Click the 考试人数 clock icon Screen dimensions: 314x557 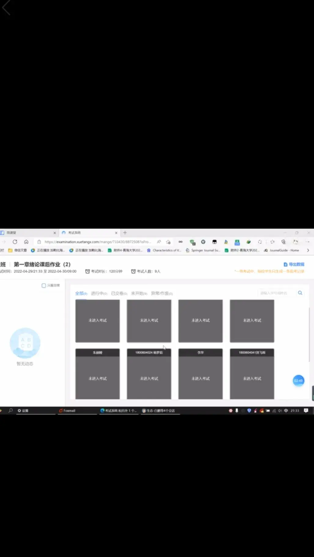coord(133,271)
